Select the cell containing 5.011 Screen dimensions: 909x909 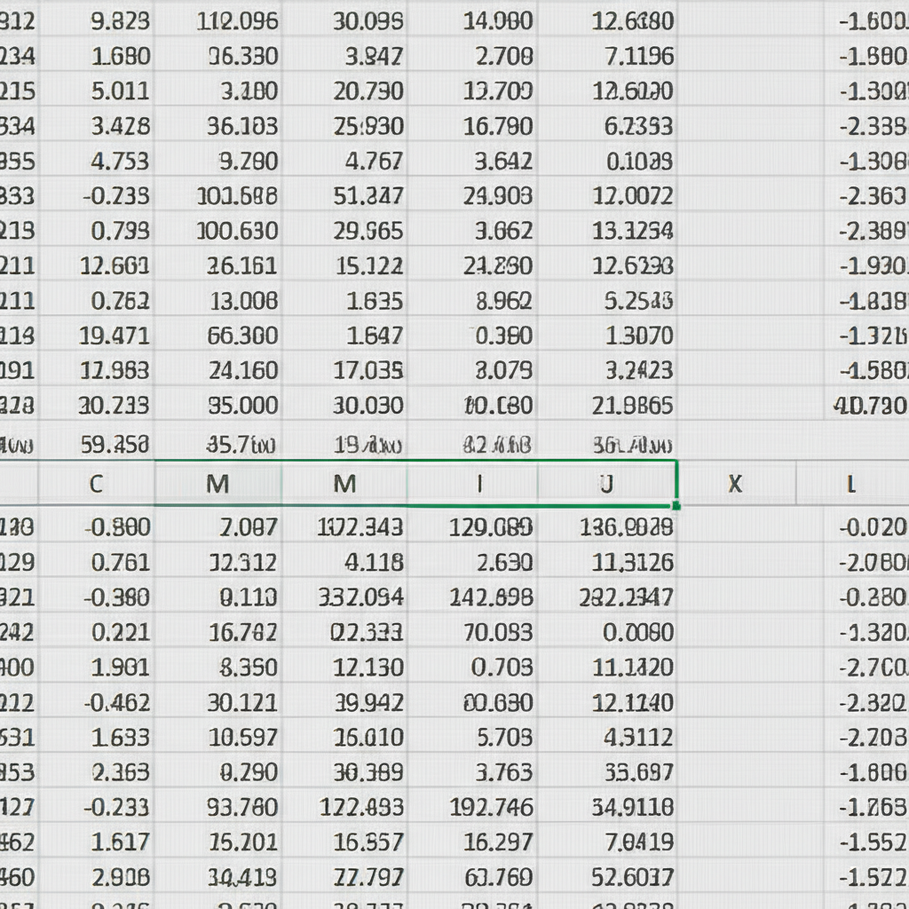[x=96, y=91]
